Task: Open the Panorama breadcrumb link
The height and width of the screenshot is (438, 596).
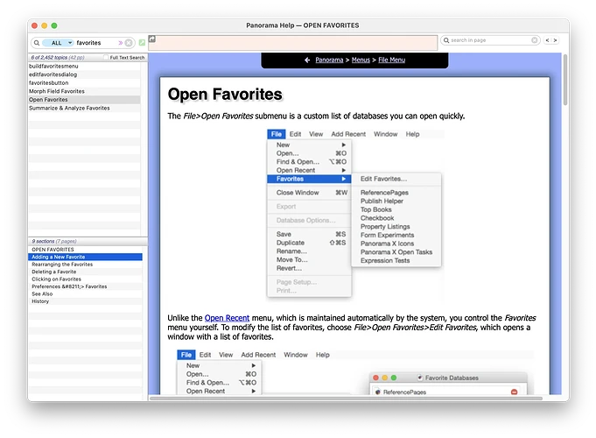Action: point(329,60)
